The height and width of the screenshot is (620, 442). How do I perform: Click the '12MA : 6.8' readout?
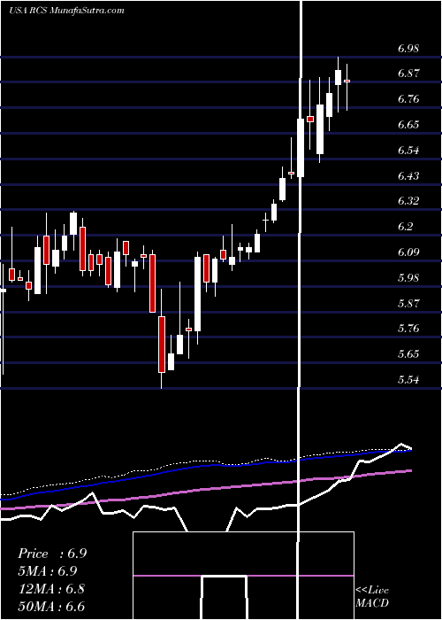coord(51,588)
